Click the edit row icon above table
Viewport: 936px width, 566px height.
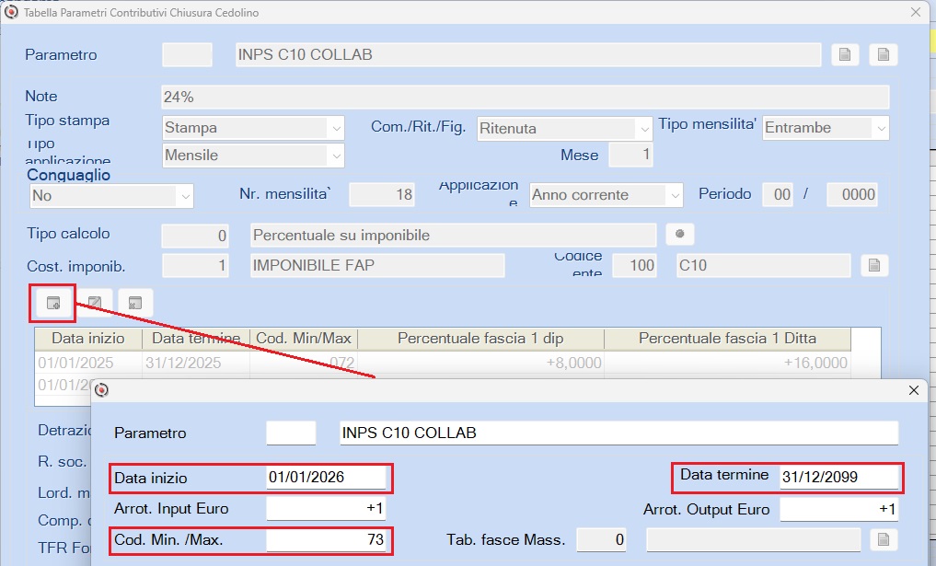click(95, 304)
